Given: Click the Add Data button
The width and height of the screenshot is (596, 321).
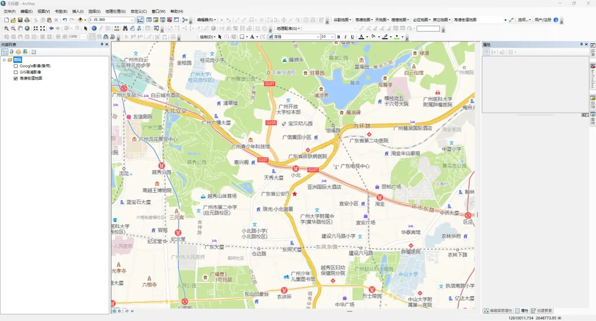Looking at the screenshot, I should pos(80,20).
